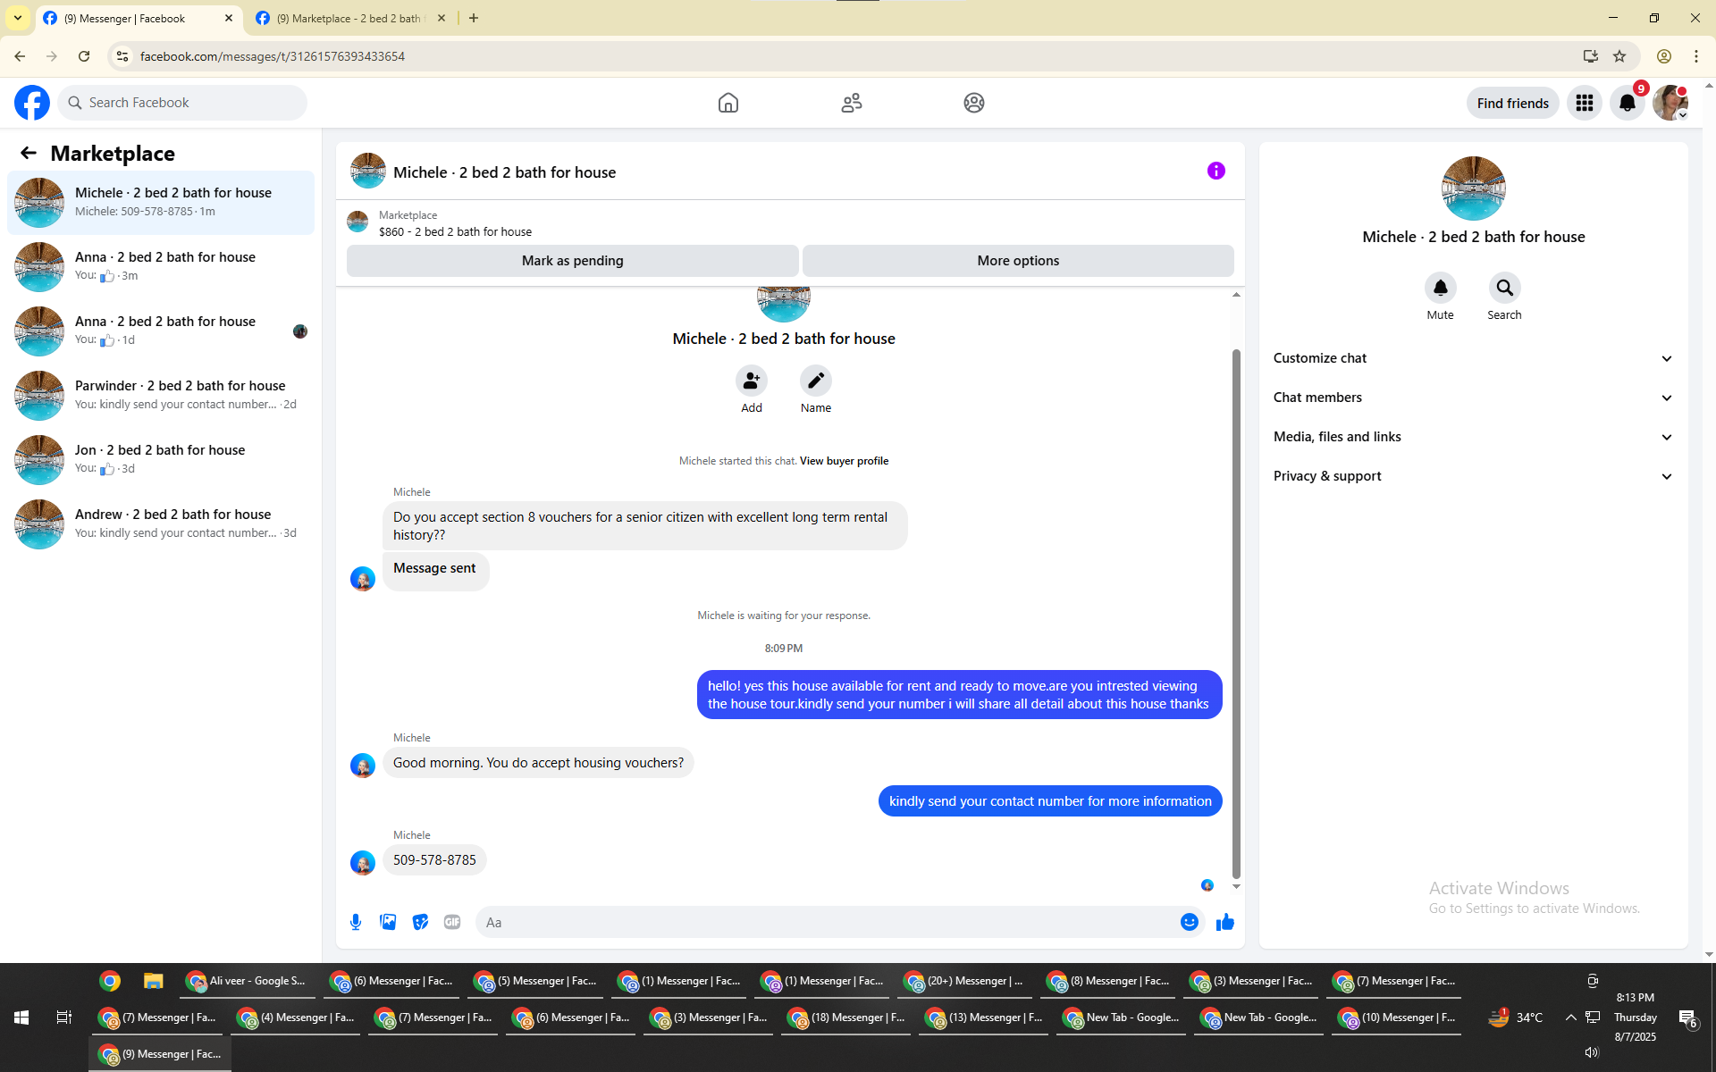
Task: Click Find friends button
Action: coord(1513,103)
